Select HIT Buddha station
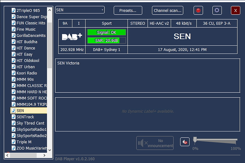This screenshot has width=245, height=163. click(x=24, y=42)
